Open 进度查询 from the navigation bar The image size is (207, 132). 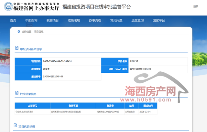tap(137, 20)
